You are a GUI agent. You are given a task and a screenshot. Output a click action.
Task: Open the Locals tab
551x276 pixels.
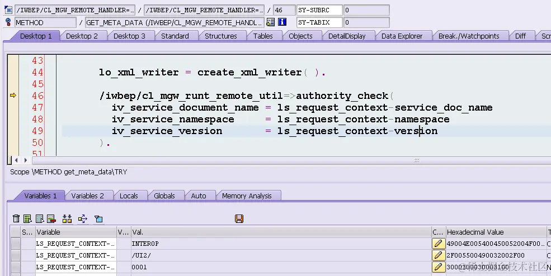point(129,196)
